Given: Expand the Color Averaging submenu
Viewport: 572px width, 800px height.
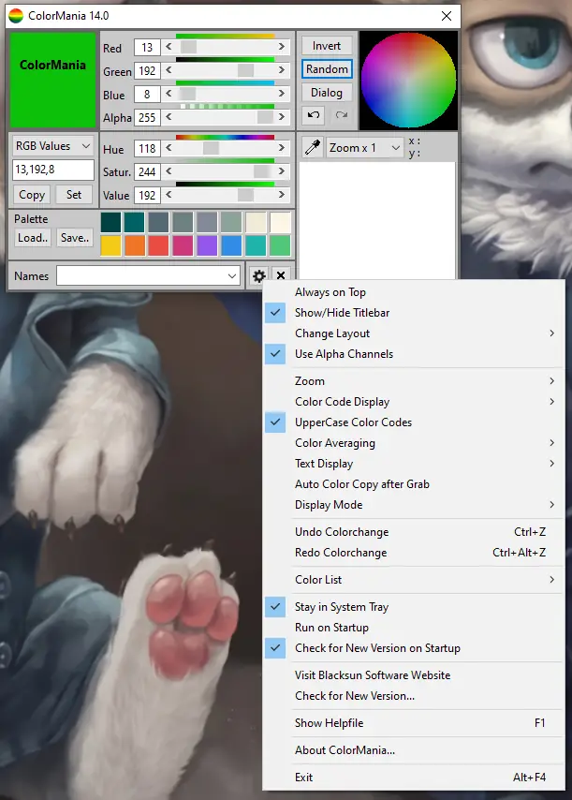Looking at the screenshot, I should point(414,443).
